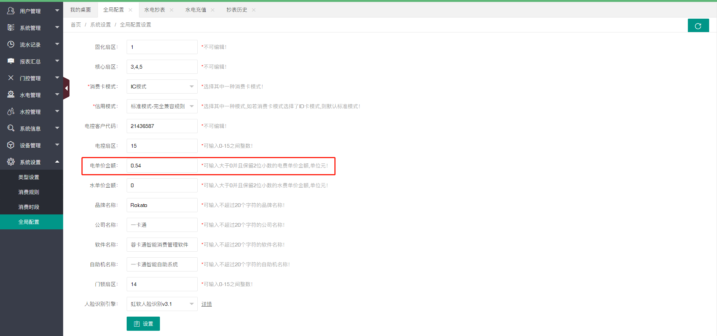Viewport: 717px width, 336px height.
Task: Click the 水控管理 water drop icon
Action: pos(11,112)
